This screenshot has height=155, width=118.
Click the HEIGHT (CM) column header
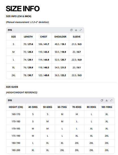16,107
